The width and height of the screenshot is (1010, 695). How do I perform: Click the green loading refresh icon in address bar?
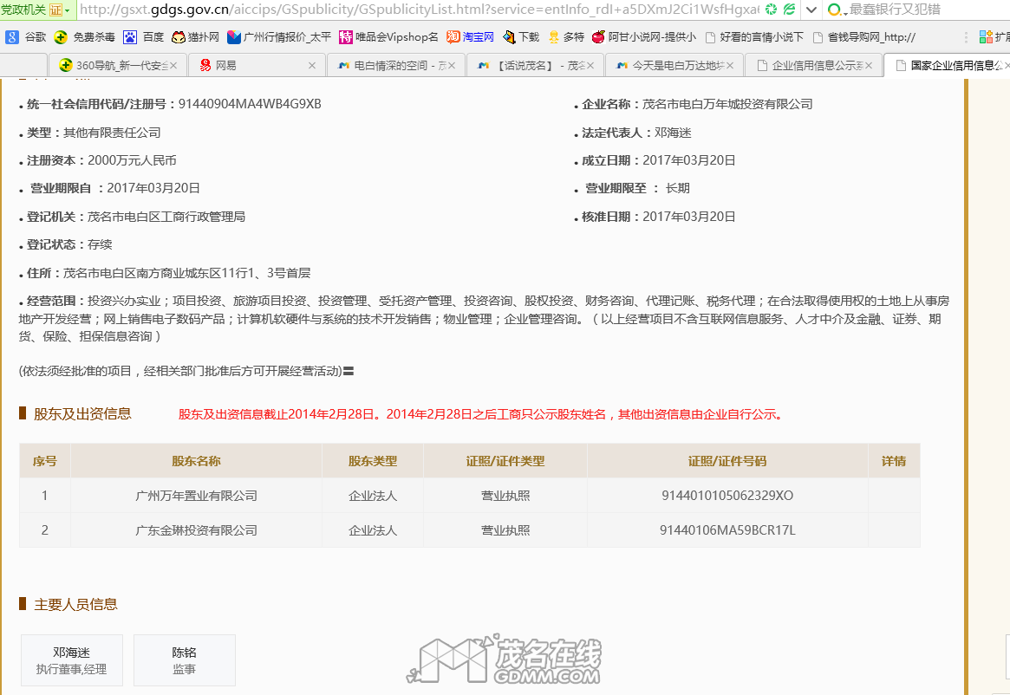(x=771, y=10)
